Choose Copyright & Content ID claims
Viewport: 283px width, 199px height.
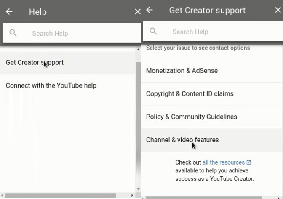(211, 94)
